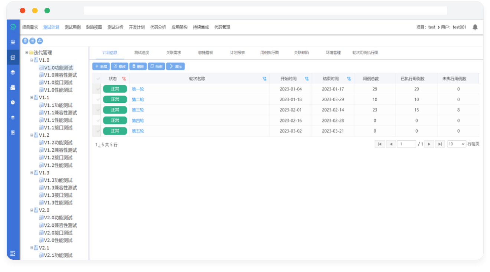Collapse the 迭代管理 root tree node
This screenshot has height=272, width=490.
(x=27, y=52)
